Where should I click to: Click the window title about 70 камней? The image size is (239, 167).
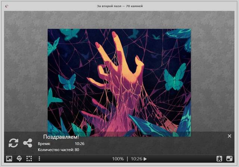(x=120, y=6)
